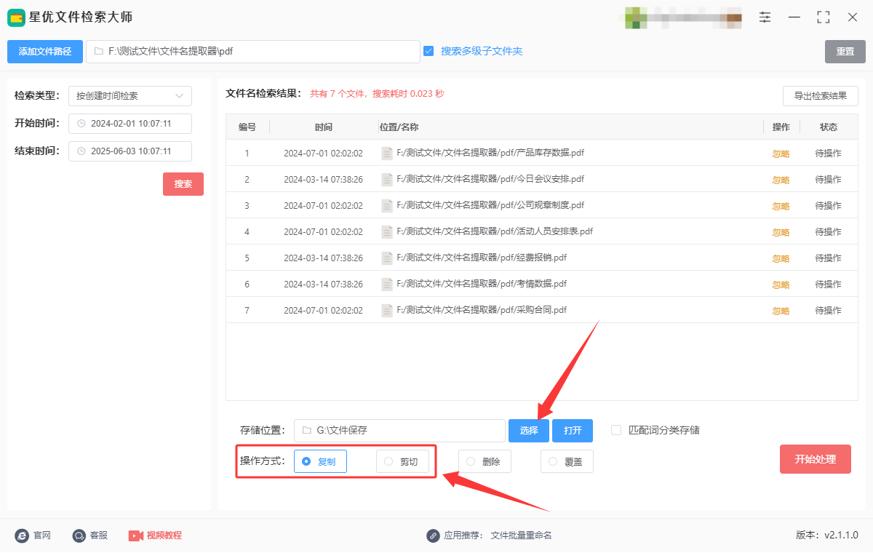The image size is (873, 553).
Task: Ignore file 经费报销.pdf via 忽略
Action: (x=781, y=258)
